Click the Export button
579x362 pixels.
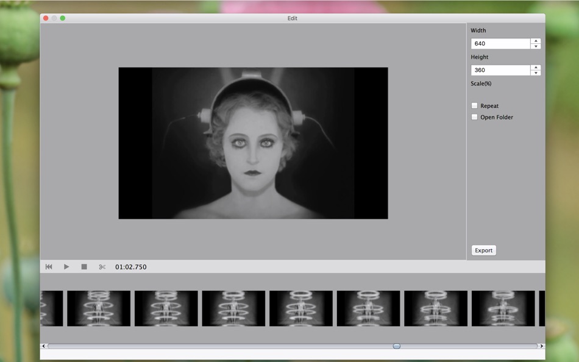click(x=484, y=250)
